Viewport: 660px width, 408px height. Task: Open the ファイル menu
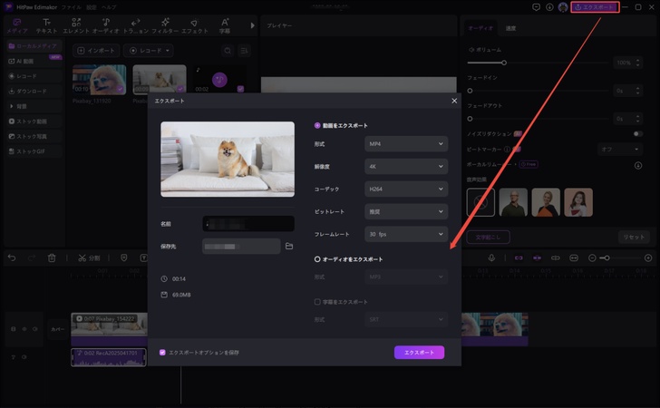pos(71,7)
